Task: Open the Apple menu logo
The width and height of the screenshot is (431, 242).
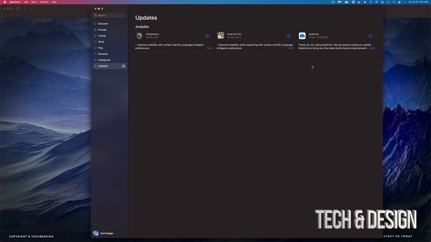Action: pyautogui.click(x=5, y=2)
